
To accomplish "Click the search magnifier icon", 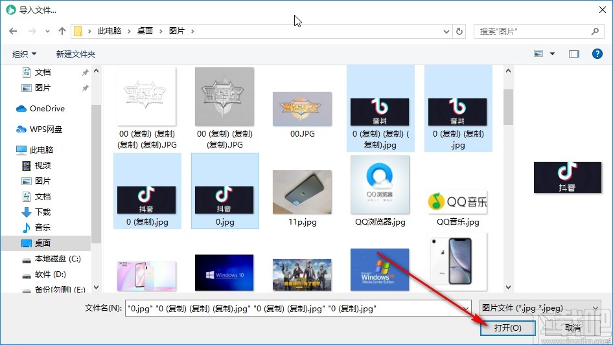I will pos(595,31).
